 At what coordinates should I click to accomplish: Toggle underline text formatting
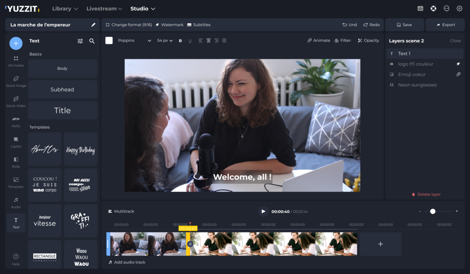[190, 41]
